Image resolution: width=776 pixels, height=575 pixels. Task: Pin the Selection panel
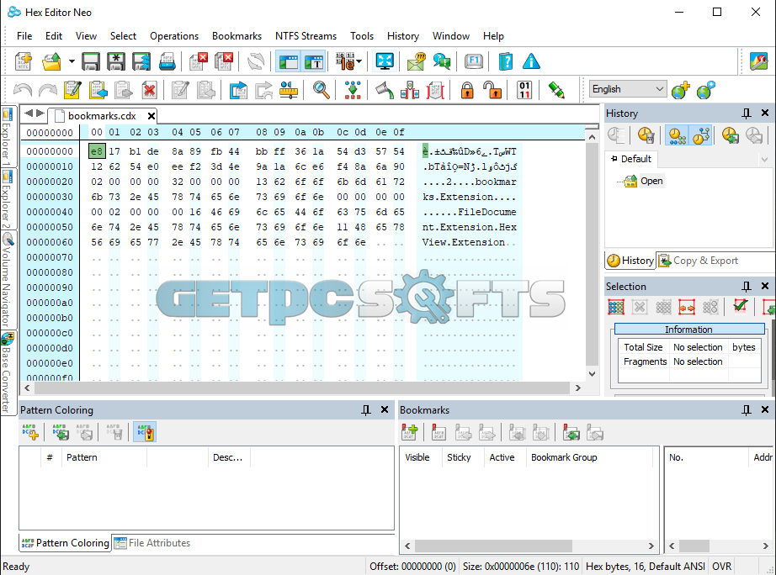coord(747,287)
